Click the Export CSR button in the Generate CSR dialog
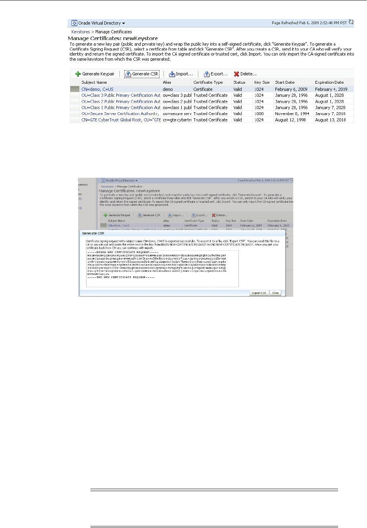 pos(259,293)
